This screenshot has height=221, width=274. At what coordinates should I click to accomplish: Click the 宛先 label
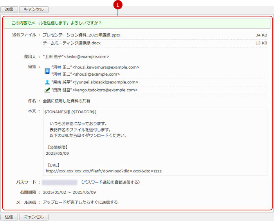pos(32,67)
